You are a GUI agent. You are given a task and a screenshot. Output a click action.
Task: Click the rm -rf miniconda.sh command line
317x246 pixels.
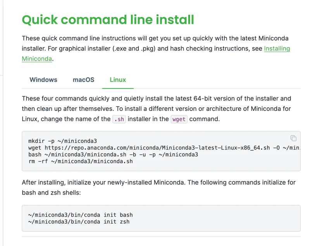81,161
